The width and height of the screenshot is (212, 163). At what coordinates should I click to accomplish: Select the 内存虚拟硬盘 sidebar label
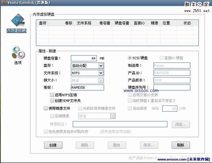(17, 31)
